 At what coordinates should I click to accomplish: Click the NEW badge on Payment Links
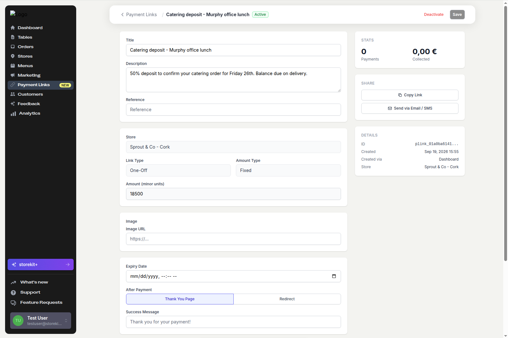65,85
